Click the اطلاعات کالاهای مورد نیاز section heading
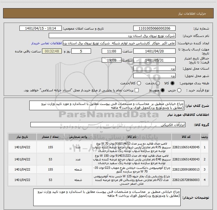 click(x=188, y=115)
